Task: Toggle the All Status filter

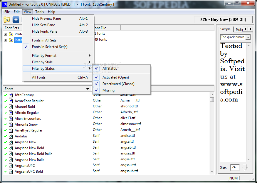Action: (122, 69)
